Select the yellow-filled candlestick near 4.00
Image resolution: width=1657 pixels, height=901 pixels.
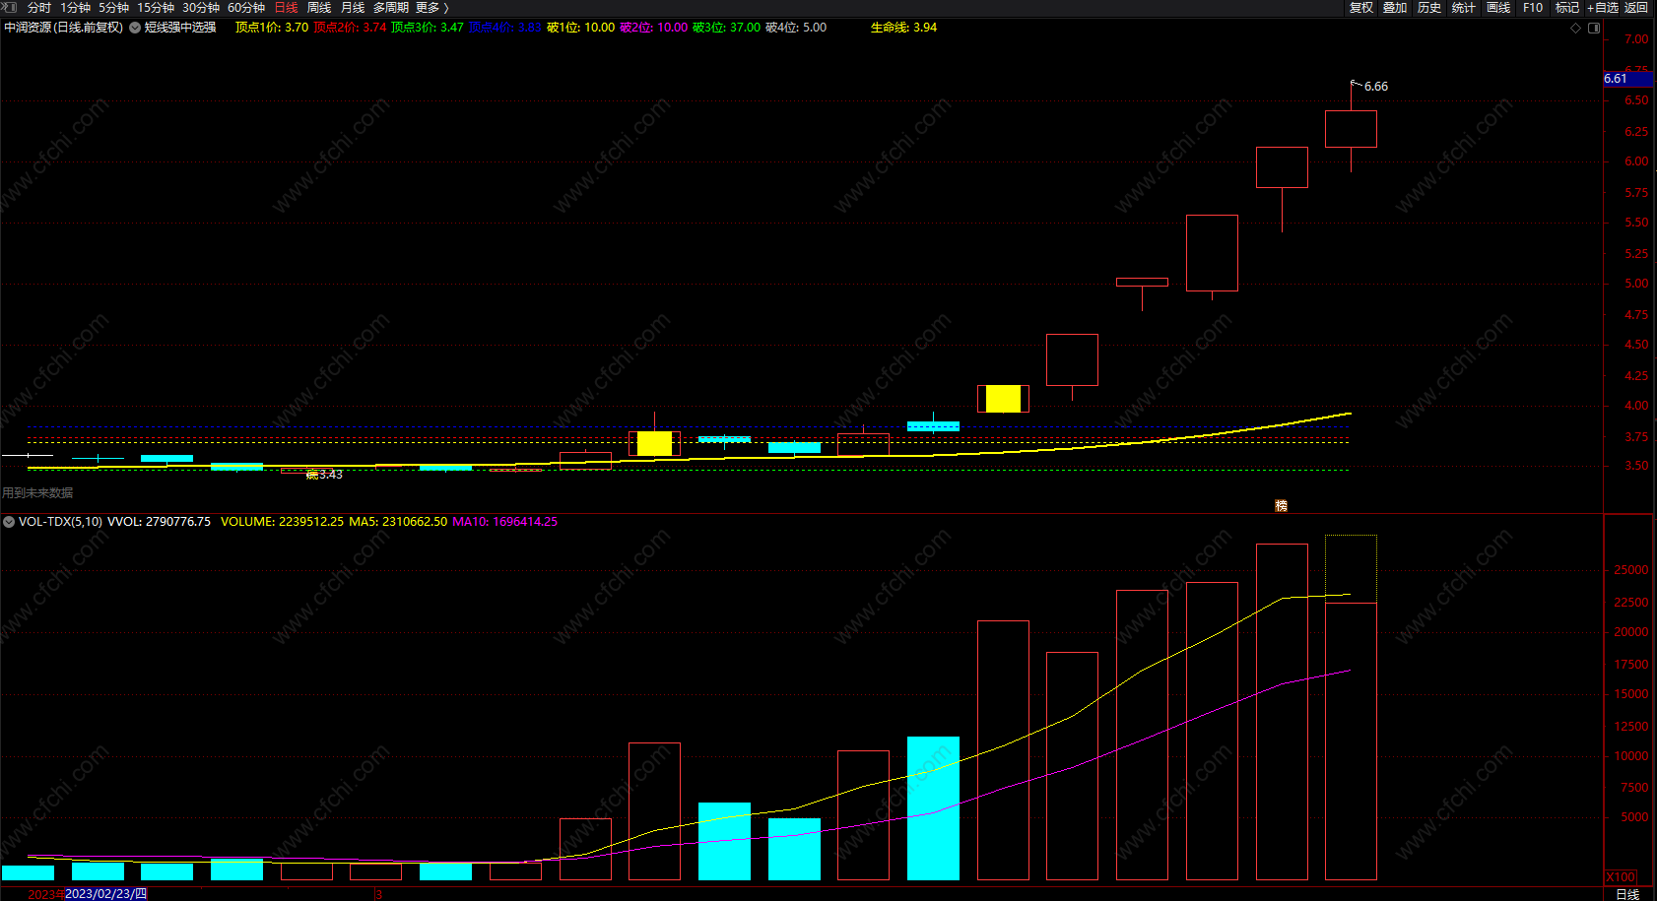[x=1003, y=399]
